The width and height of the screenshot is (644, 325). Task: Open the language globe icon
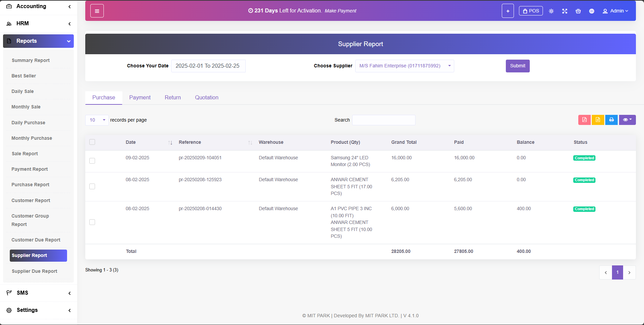pos(591,11)
